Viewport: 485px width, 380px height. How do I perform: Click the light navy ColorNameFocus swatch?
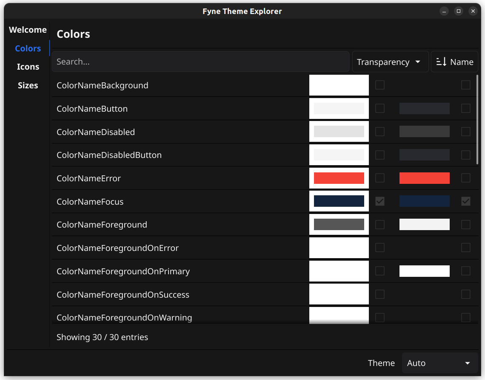[339, 201]
